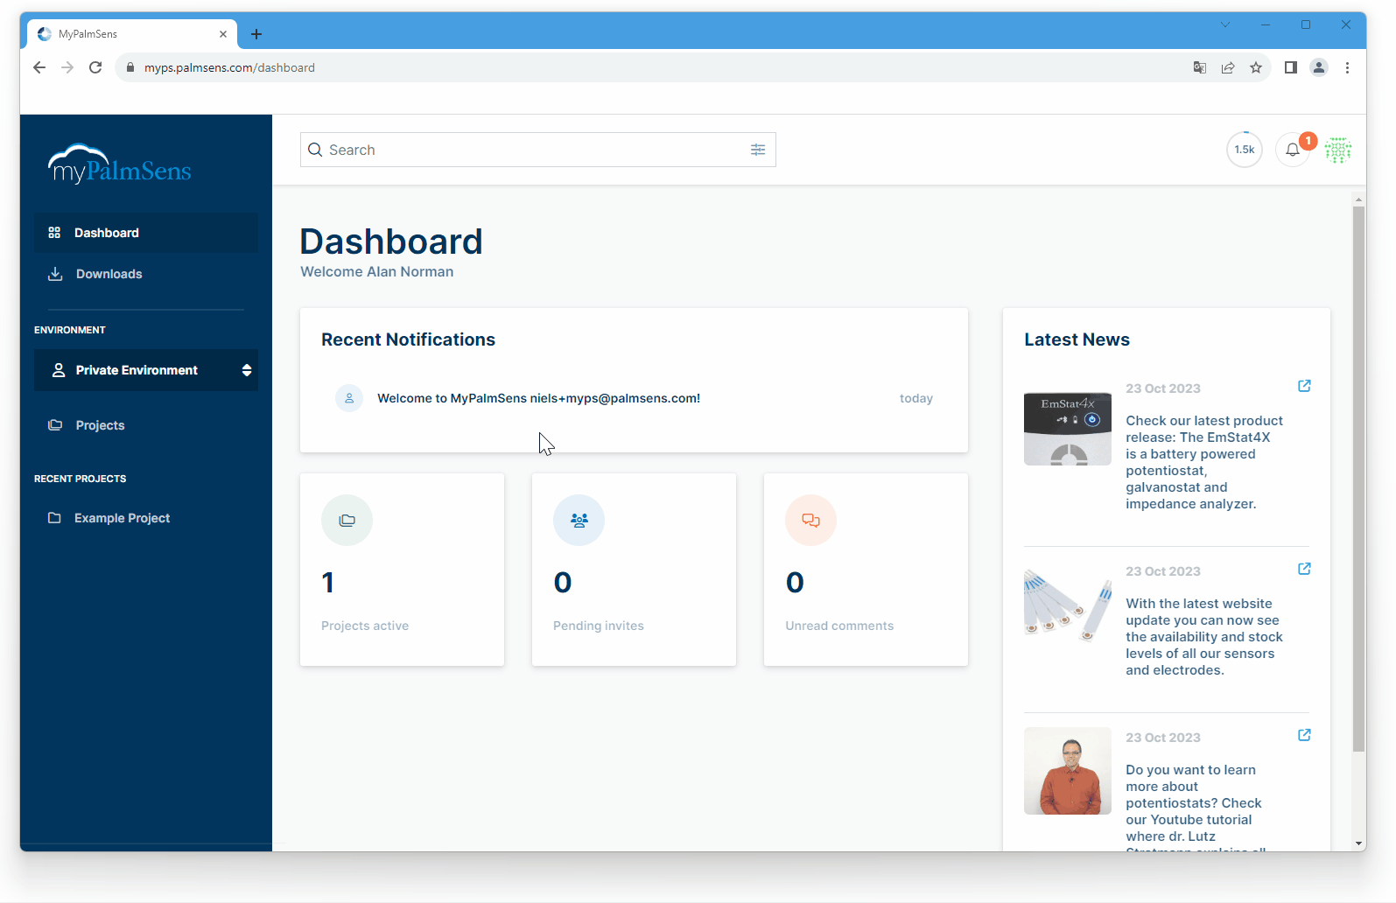Close the MyPalmSens tab
This screenshot has width=1396, height=903.
pos(223,34)
